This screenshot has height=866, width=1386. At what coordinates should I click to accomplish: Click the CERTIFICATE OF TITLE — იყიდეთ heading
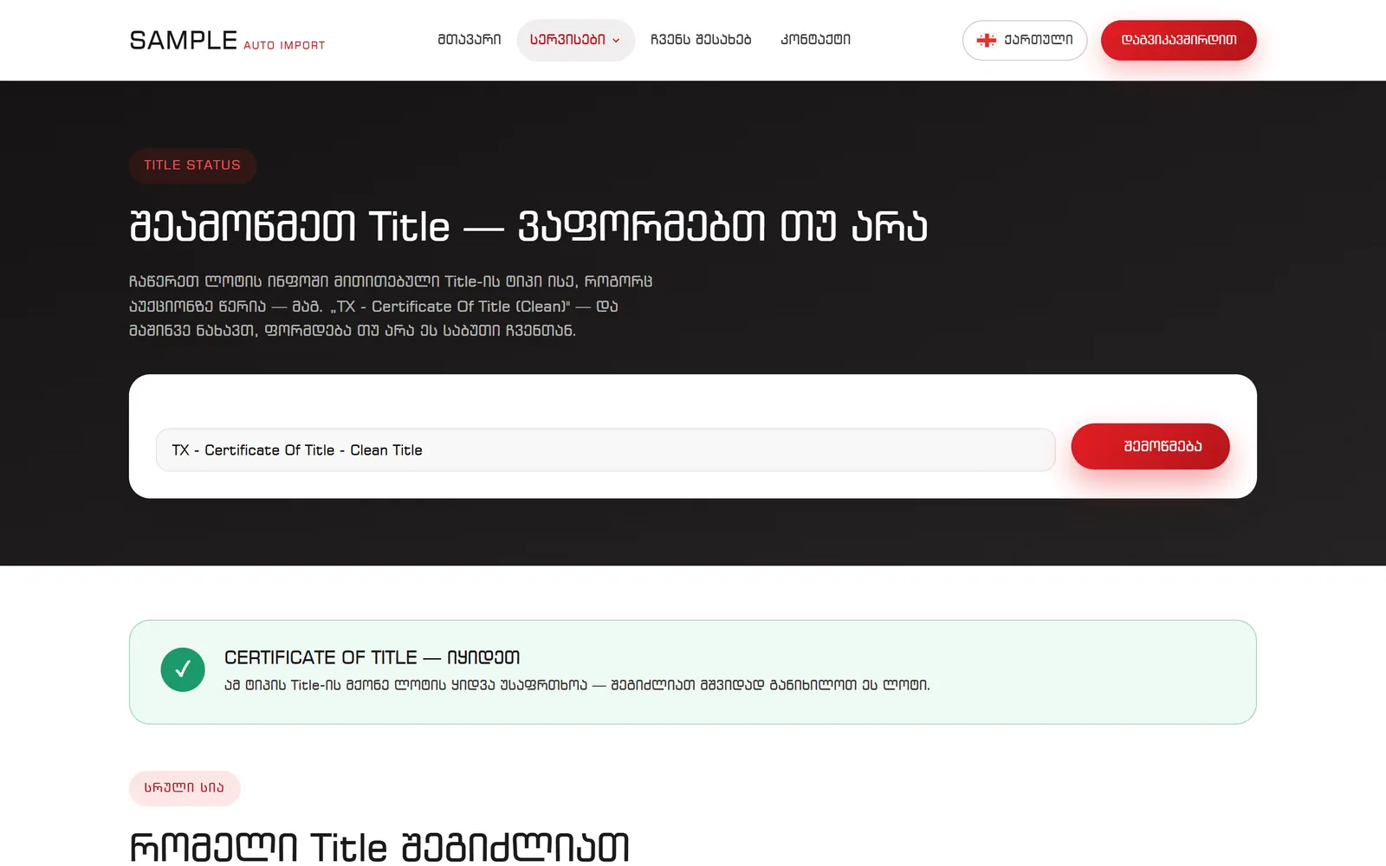[372, 657]
